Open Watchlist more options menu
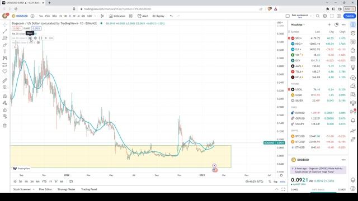 [343, 25]
